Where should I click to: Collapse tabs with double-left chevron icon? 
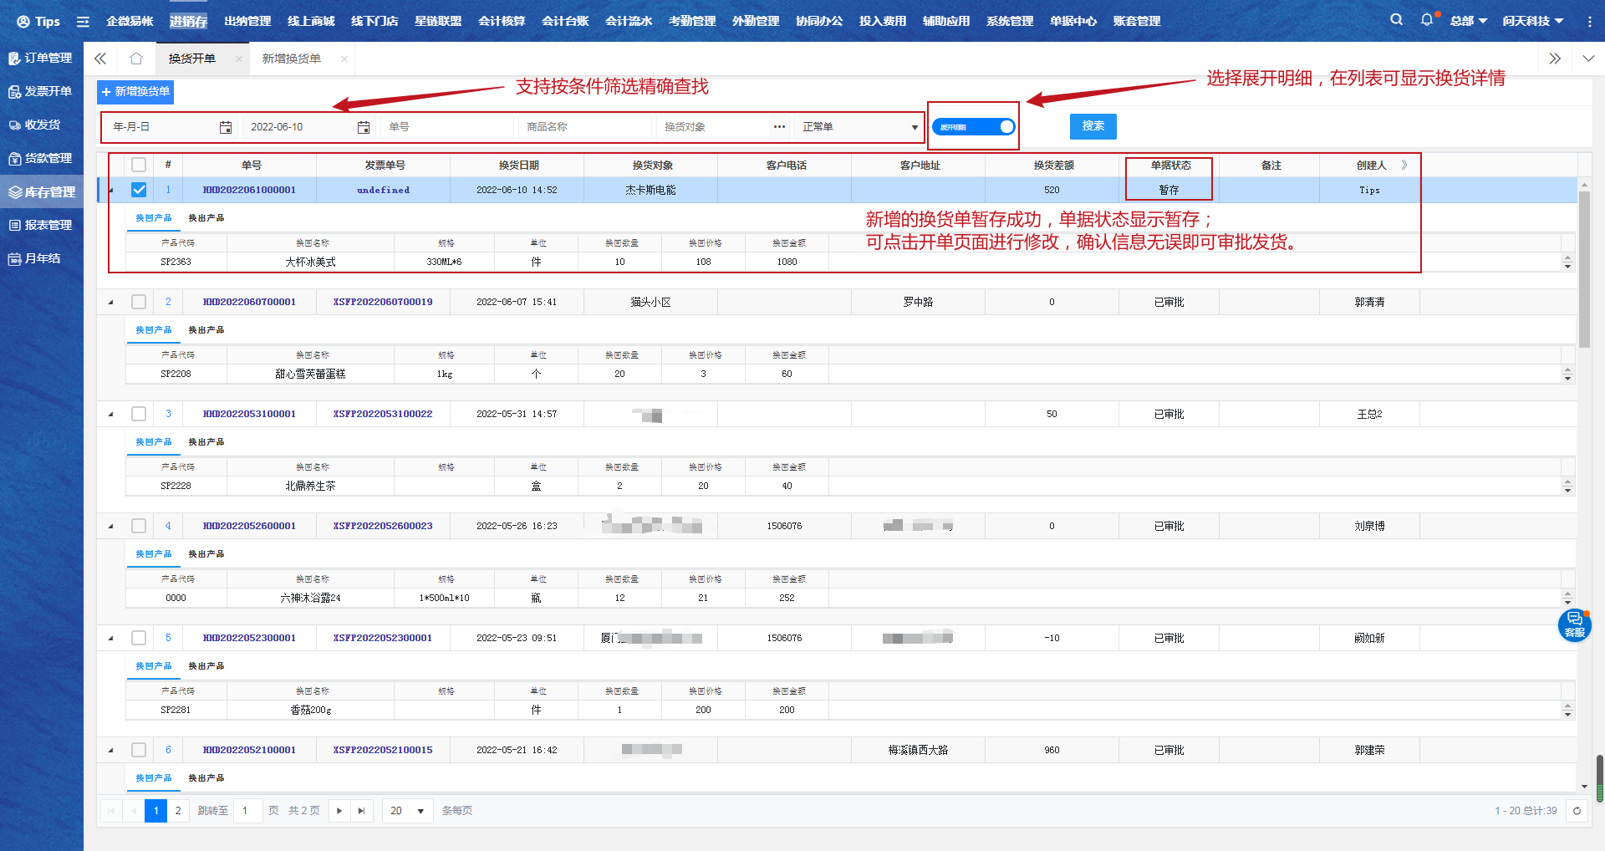tap(100, 59)
